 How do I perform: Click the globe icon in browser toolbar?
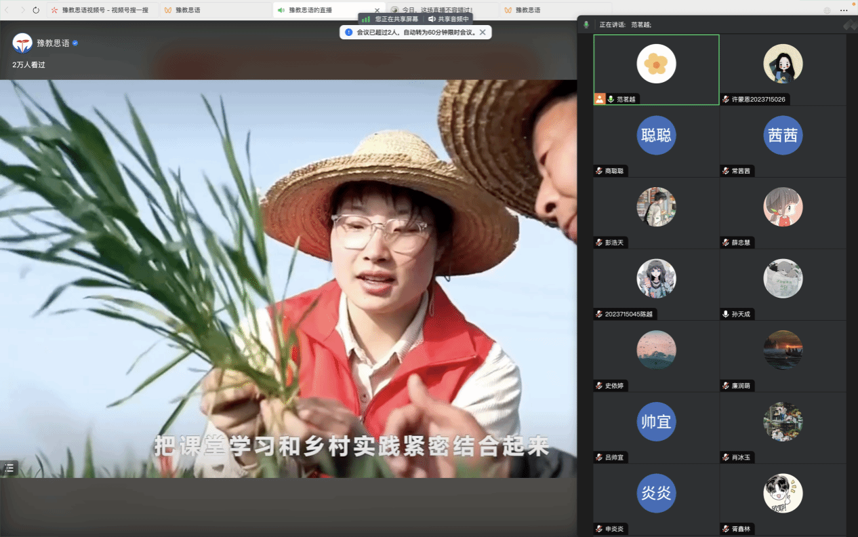point(826,10)
